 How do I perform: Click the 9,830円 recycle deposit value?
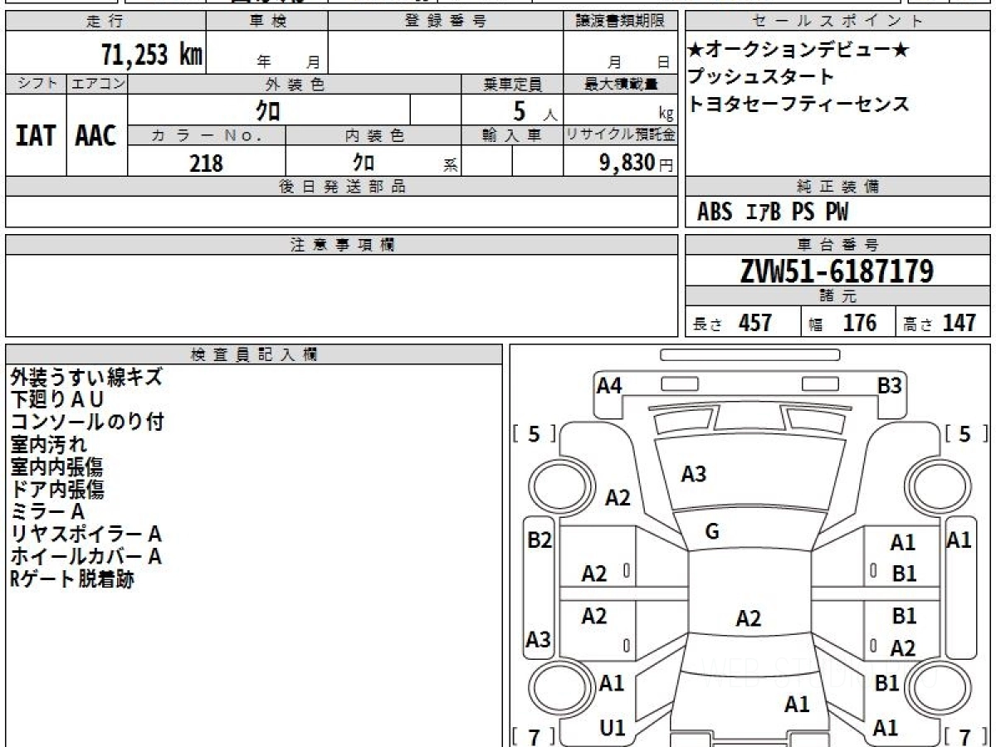click(637, 163)
